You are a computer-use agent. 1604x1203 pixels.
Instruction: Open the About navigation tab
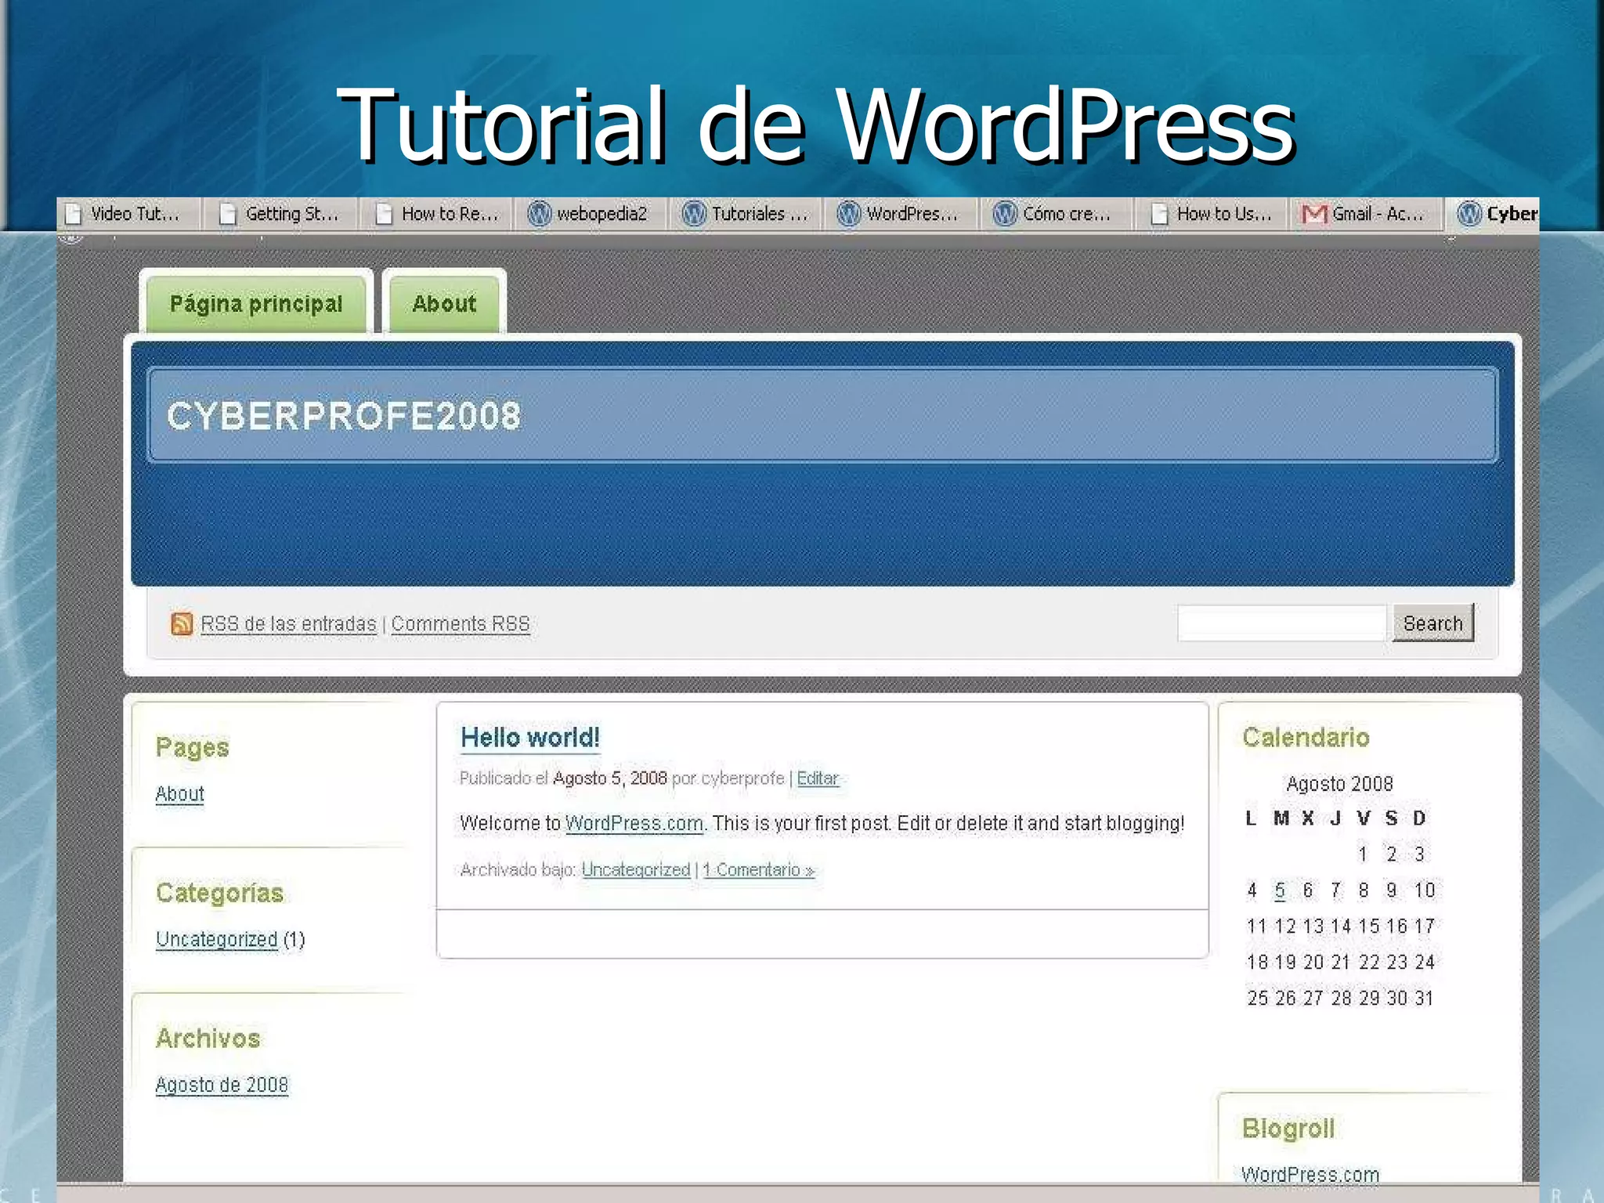pos(444,304)
